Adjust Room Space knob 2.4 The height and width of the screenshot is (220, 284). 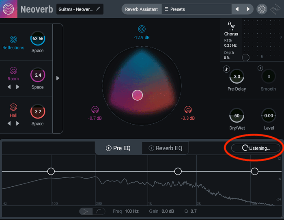(38, 75)
